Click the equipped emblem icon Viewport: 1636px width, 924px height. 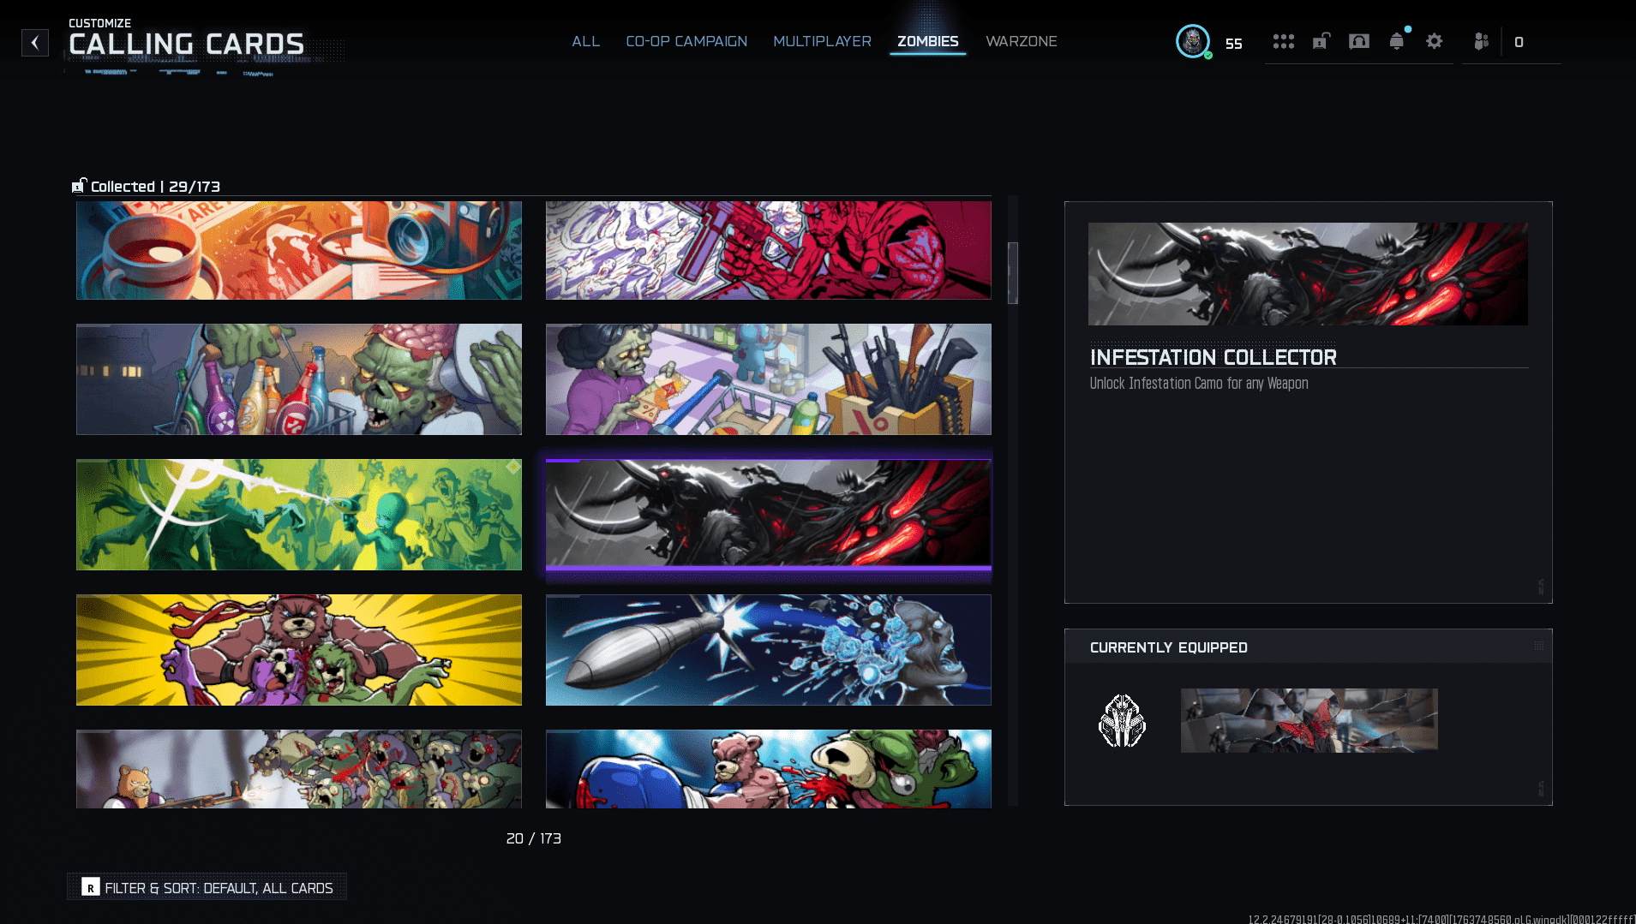click(1122, 721)
